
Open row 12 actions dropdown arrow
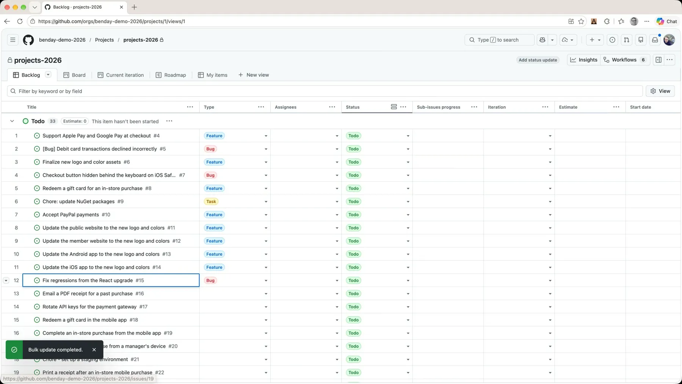(x=6, y=280)
